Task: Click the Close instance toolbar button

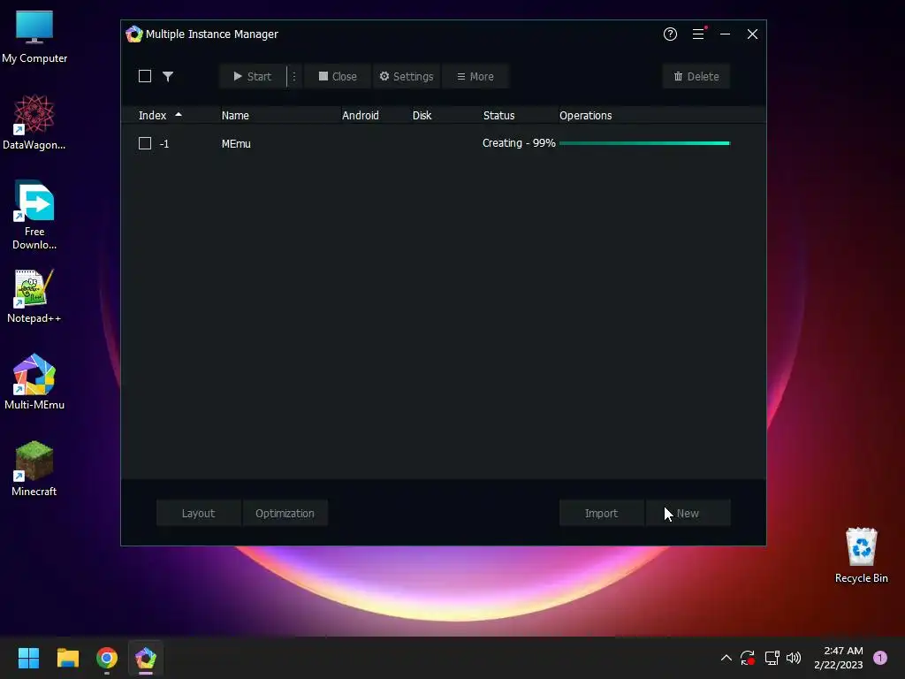Action: [x=338, y=76]
